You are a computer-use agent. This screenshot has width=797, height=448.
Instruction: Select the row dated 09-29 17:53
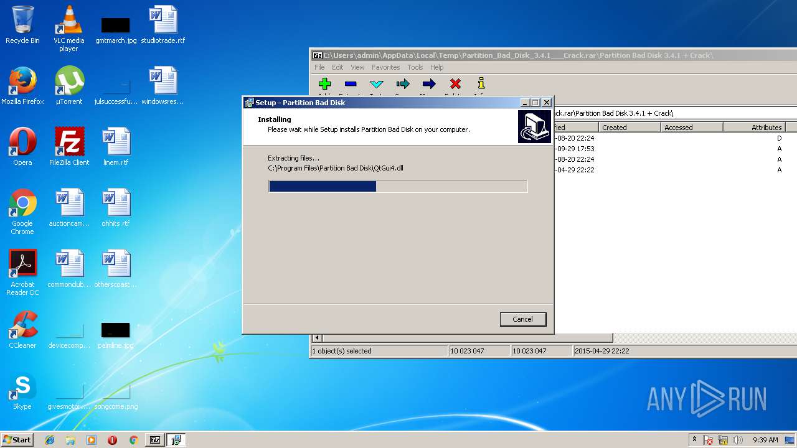(675, 149)
